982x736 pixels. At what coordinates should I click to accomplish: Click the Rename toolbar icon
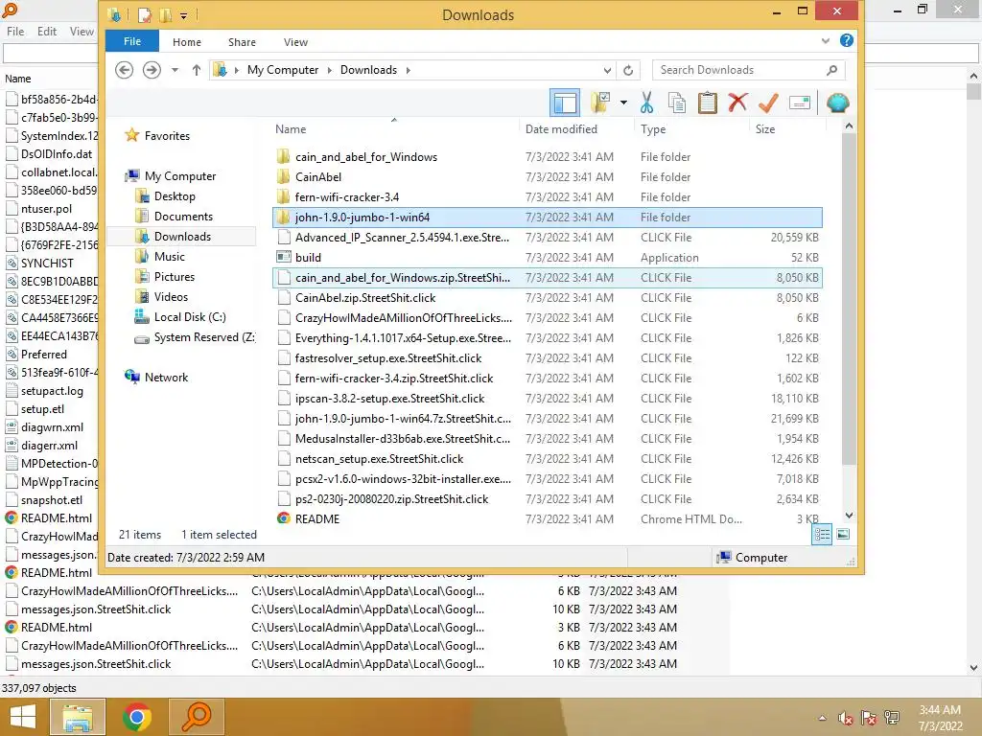(800, 103)
